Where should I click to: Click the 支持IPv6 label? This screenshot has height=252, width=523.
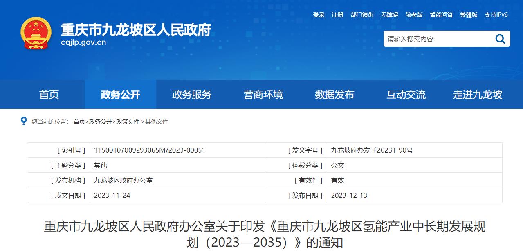pos(496,15)
